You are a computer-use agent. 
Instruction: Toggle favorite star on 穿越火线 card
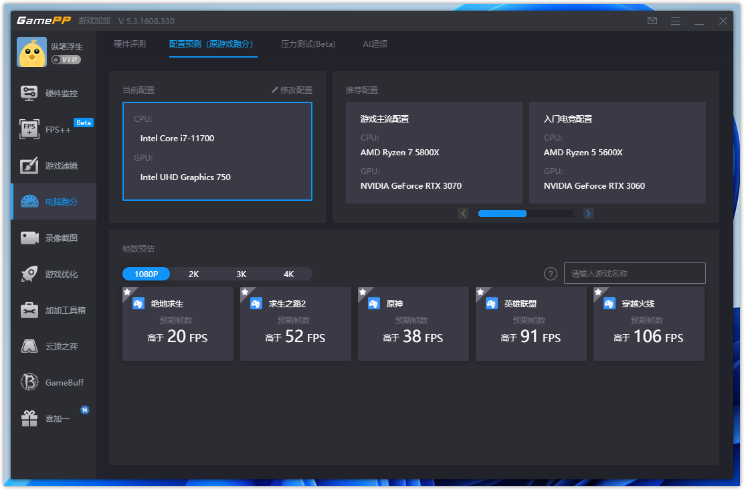pyautogui.click(x=598, y=292)
